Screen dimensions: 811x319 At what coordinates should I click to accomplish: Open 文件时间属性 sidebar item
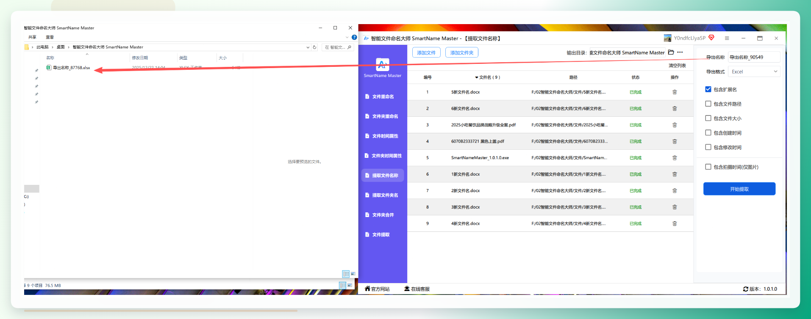pos(383,136)
